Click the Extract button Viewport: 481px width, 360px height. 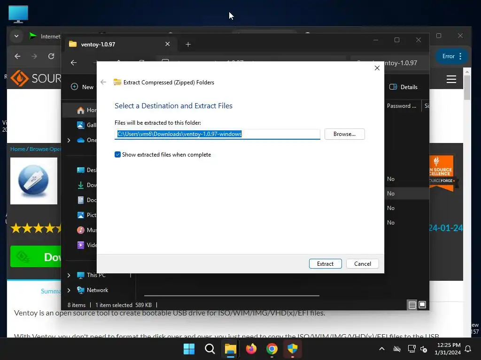(325, 263)
